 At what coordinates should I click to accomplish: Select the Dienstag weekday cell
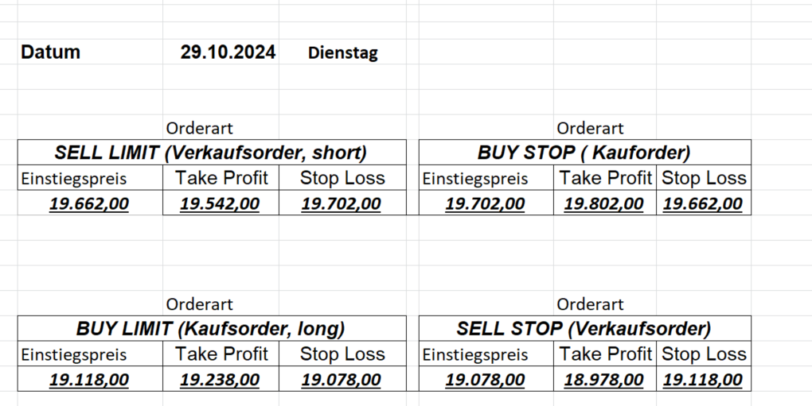342,53
